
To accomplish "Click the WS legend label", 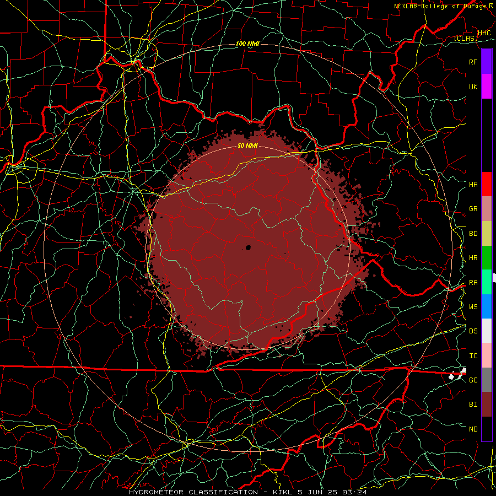I will point(473,306).
